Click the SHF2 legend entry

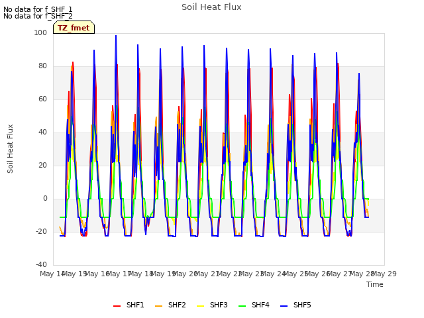[170, 305]
